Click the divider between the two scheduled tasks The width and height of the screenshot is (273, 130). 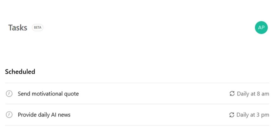click(x=137, y=104)
